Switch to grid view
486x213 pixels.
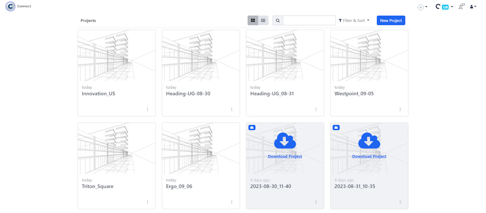tap(253, 20)
